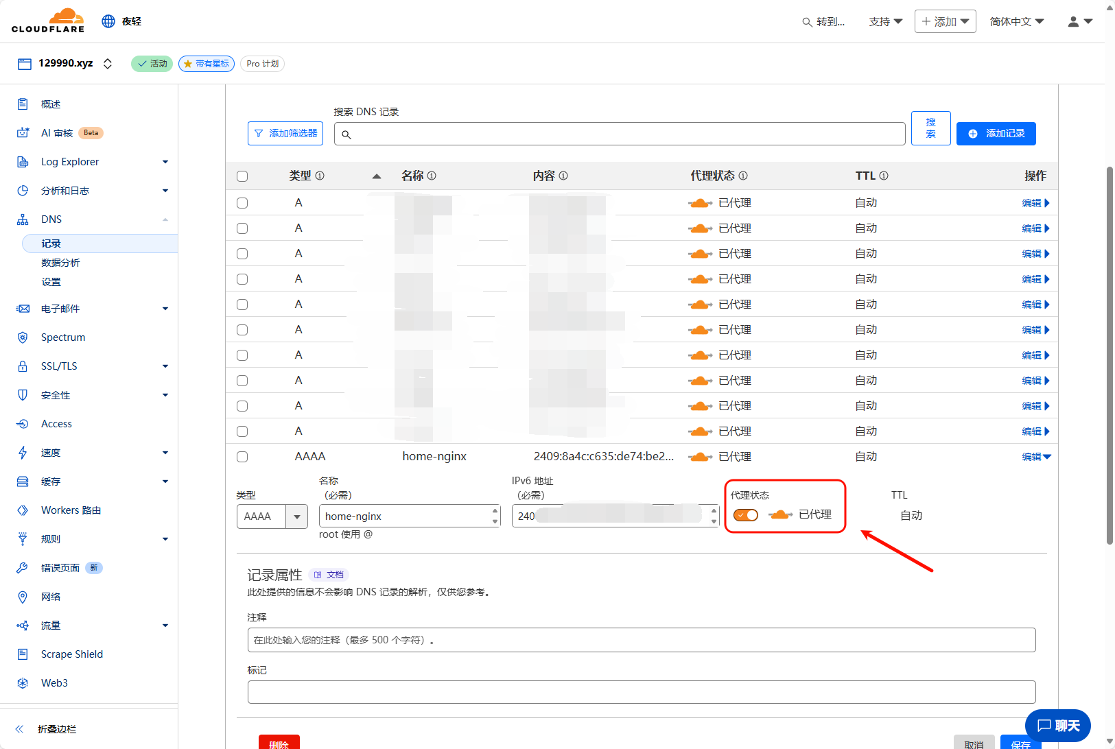Toggle the 代理状态 proxy switch off

(746, 515)
